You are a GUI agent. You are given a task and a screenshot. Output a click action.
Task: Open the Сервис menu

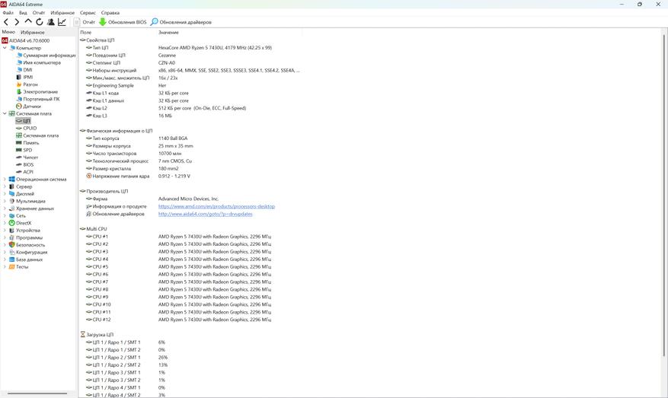[88, 13]
